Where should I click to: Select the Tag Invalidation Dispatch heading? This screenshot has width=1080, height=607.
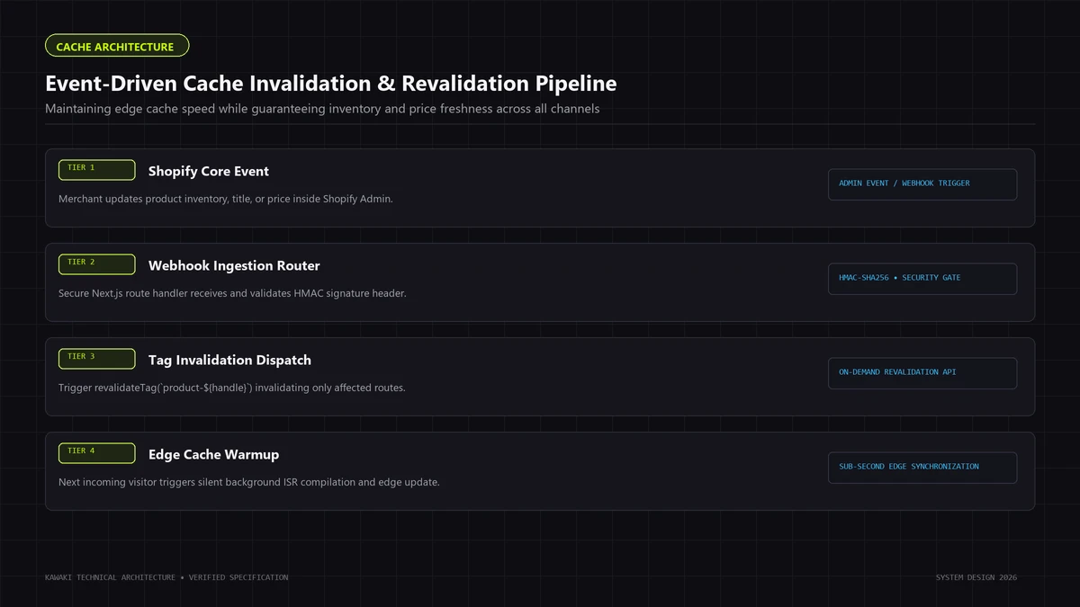(229, 360)
